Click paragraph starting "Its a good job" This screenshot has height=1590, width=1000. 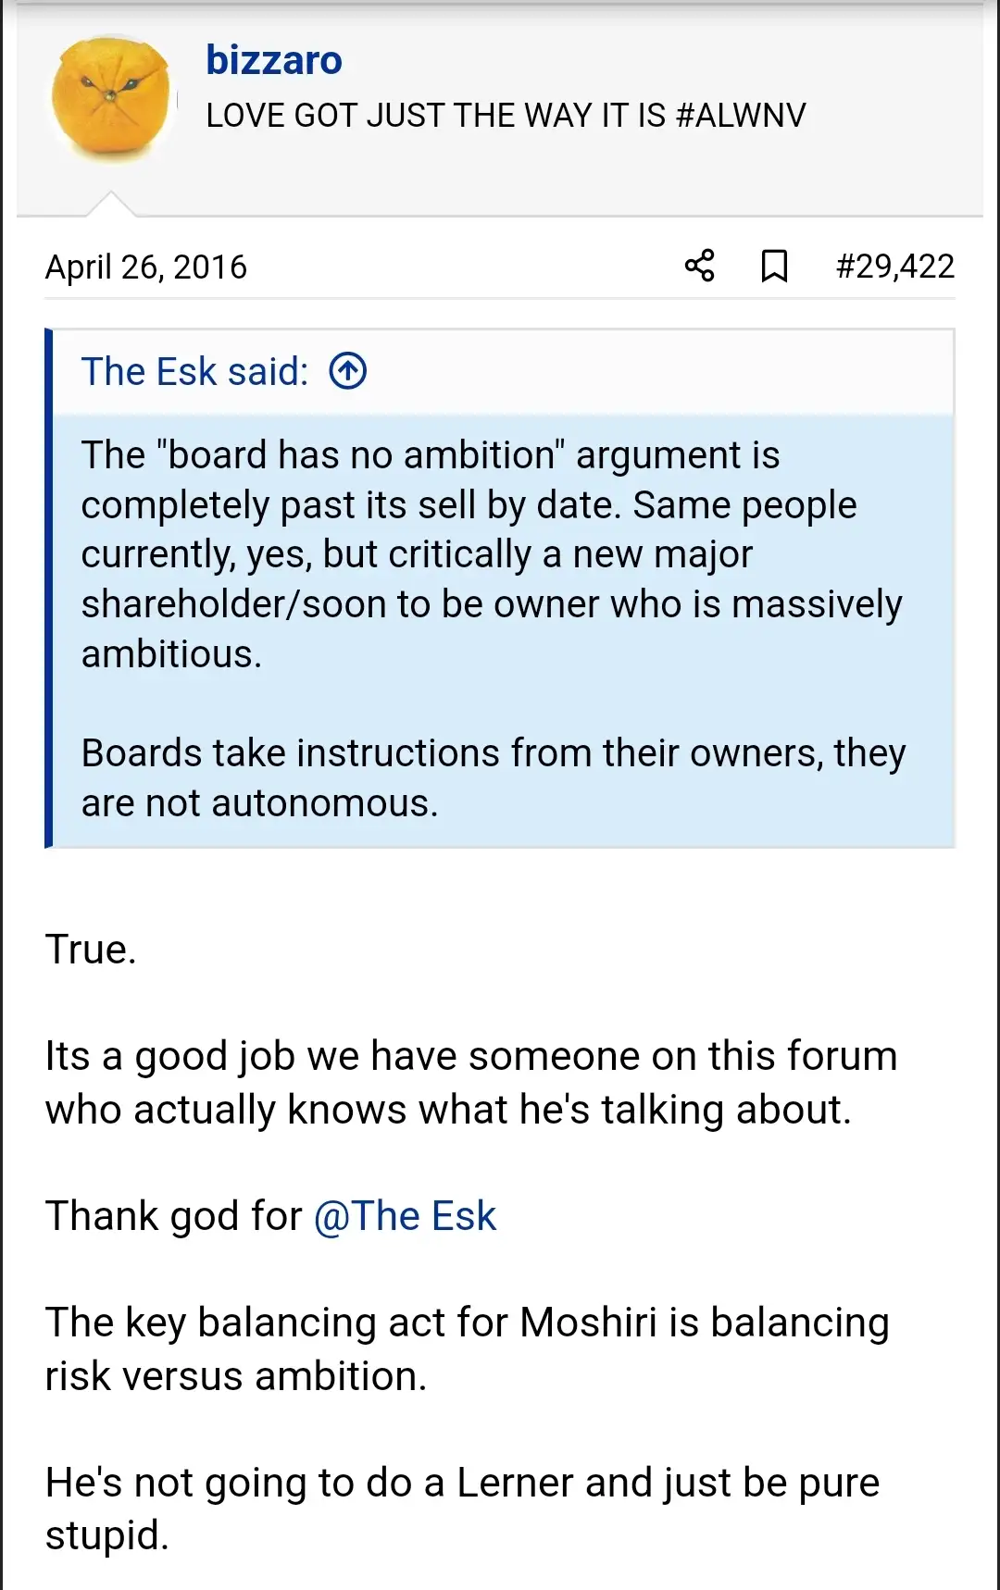pyautogui.click(x=470, y=1083)
